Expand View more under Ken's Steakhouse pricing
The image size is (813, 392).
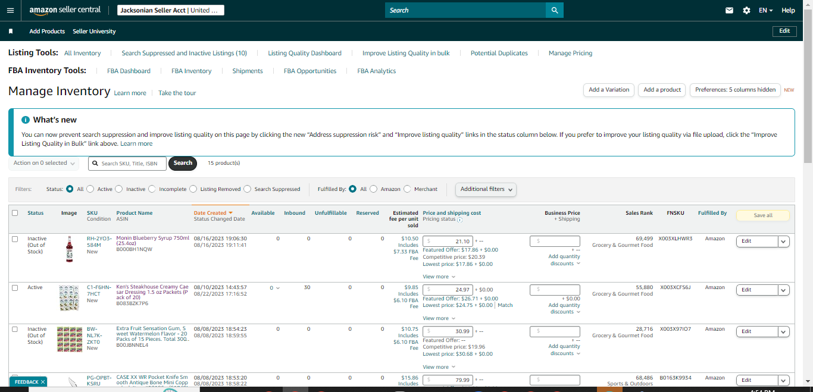[439, 318]
